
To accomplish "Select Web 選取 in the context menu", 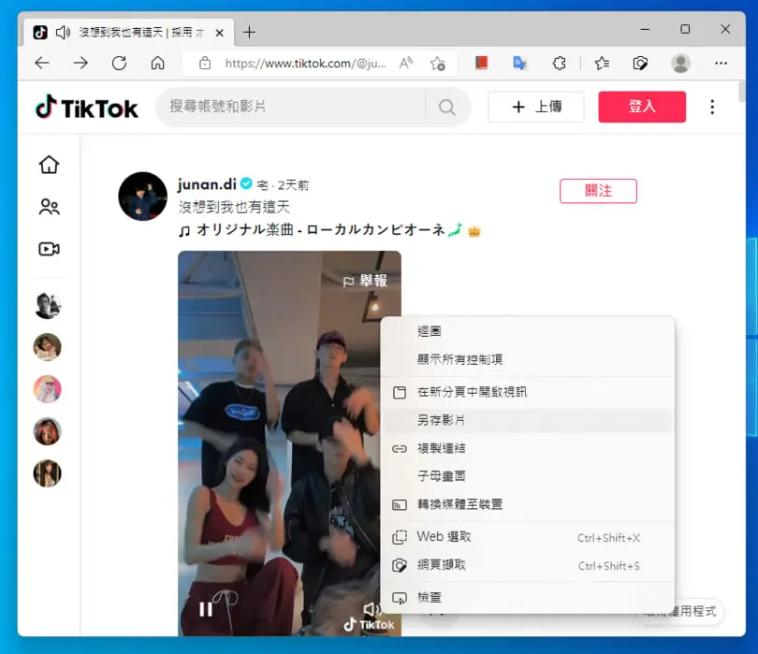I will [x=528, y=537].
